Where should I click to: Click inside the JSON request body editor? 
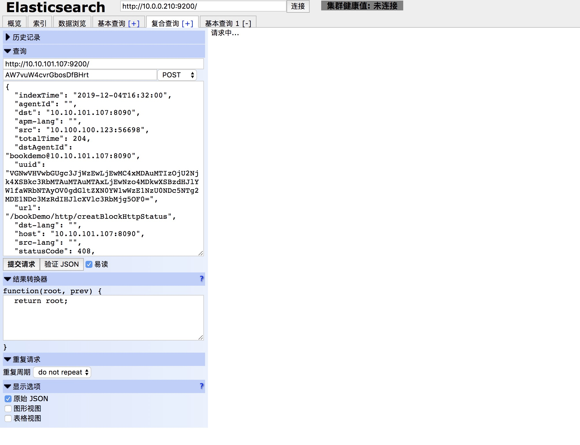(103, 169)
